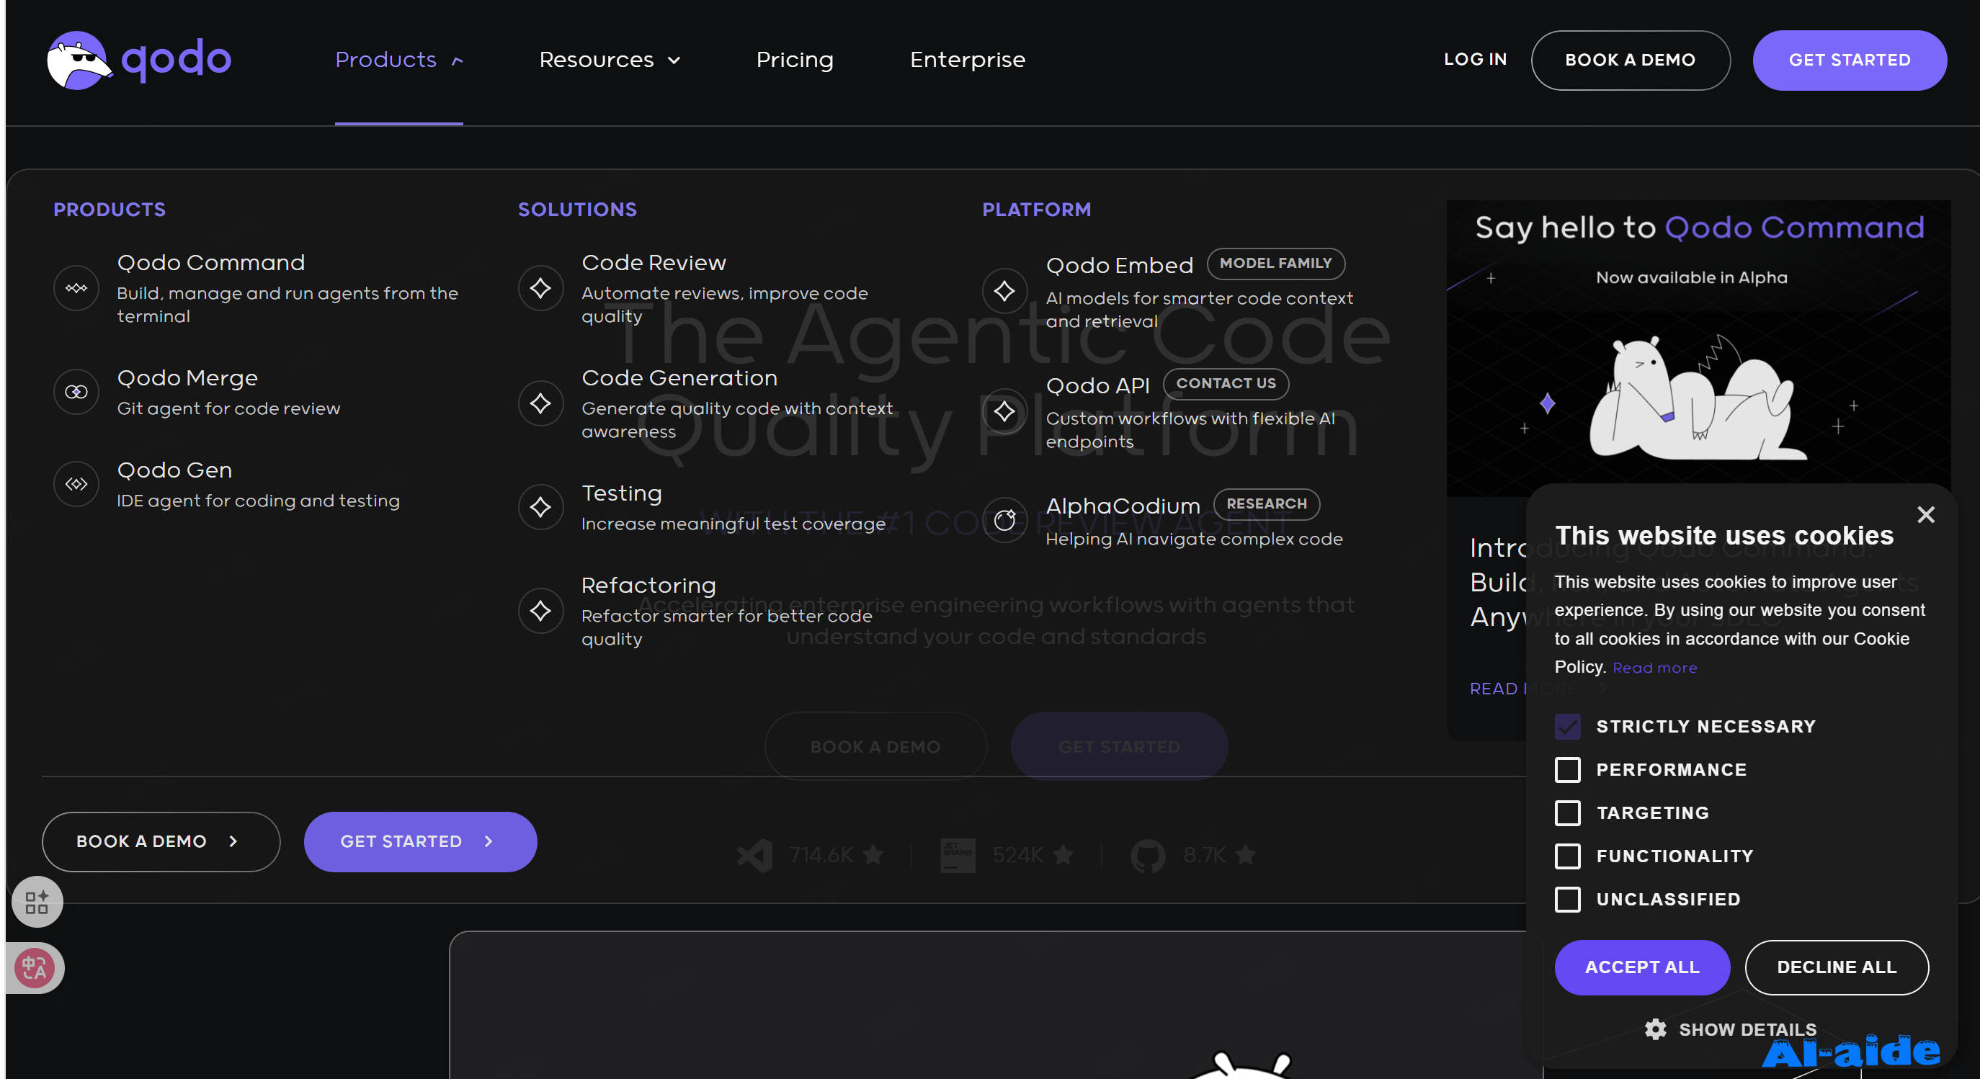Click the Qodo logo mascot icon
1980x1079 pixels.
(79, 60)
